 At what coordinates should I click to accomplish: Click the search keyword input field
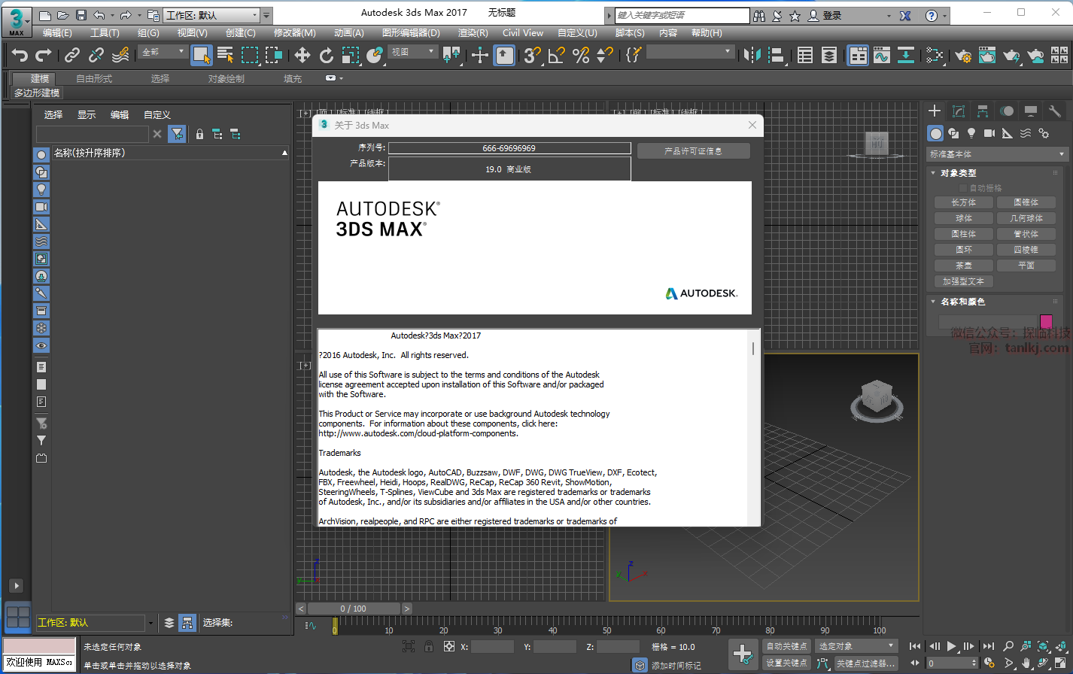click(682, 15)
